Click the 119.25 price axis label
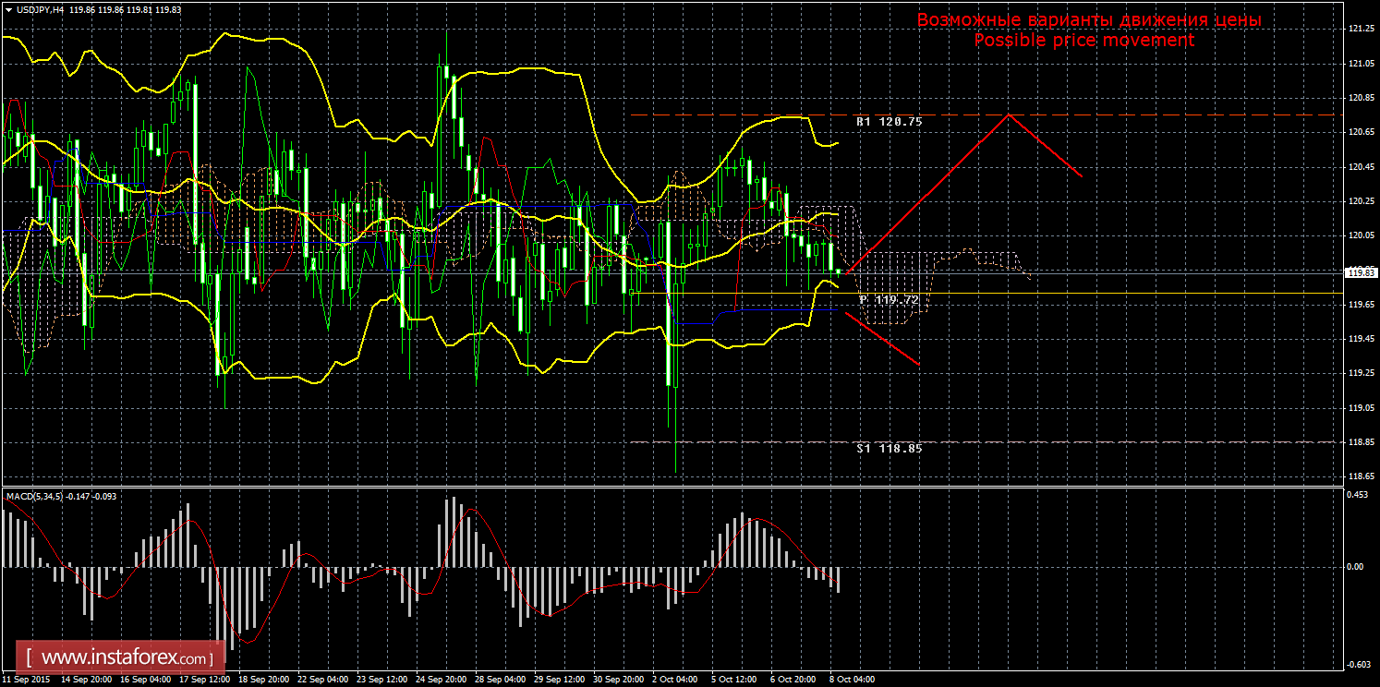Screen dimensions: 1380x687 click(x=1360, y=373)
